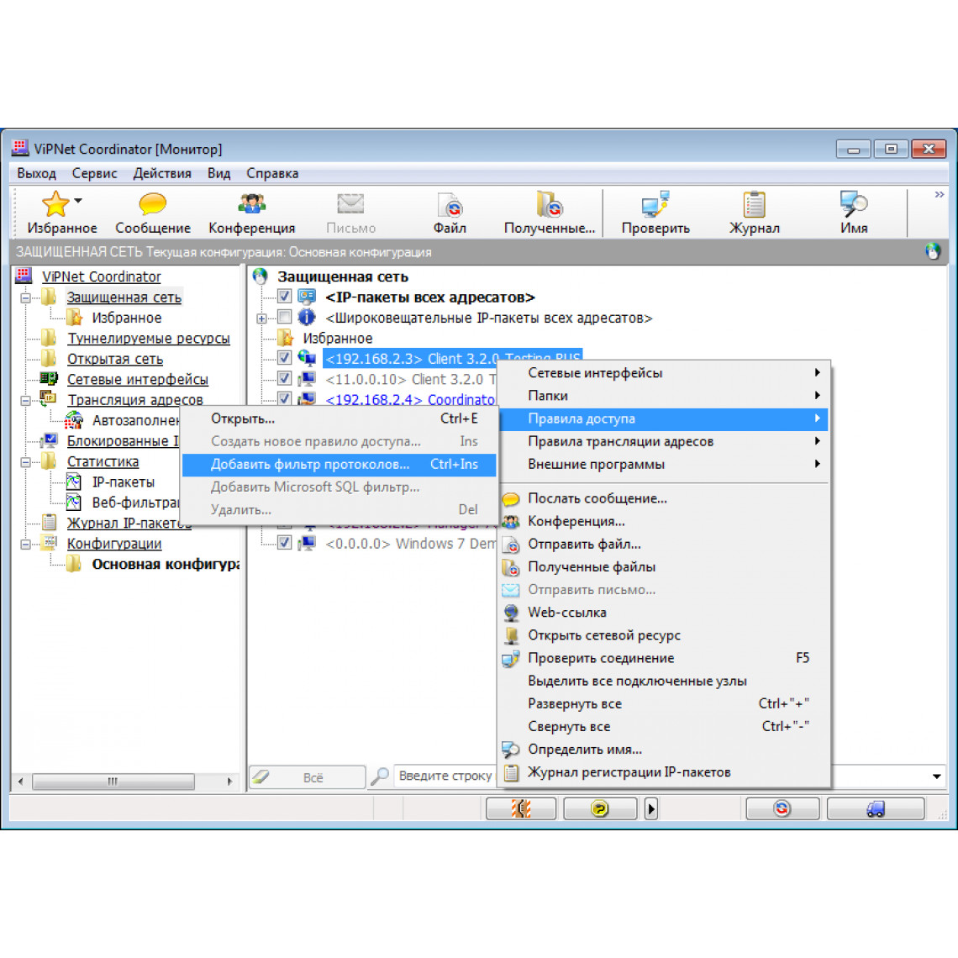Image resolution: width=958 pixels, height=958 pixels.
Task: Click the Сетевые интерфейсы tree icon
Action: point(48,379)
